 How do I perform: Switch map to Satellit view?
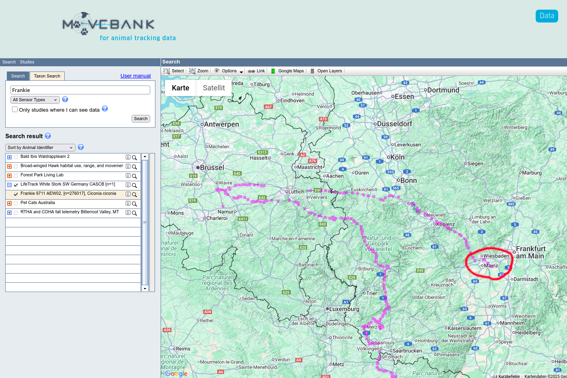point(214,88)
